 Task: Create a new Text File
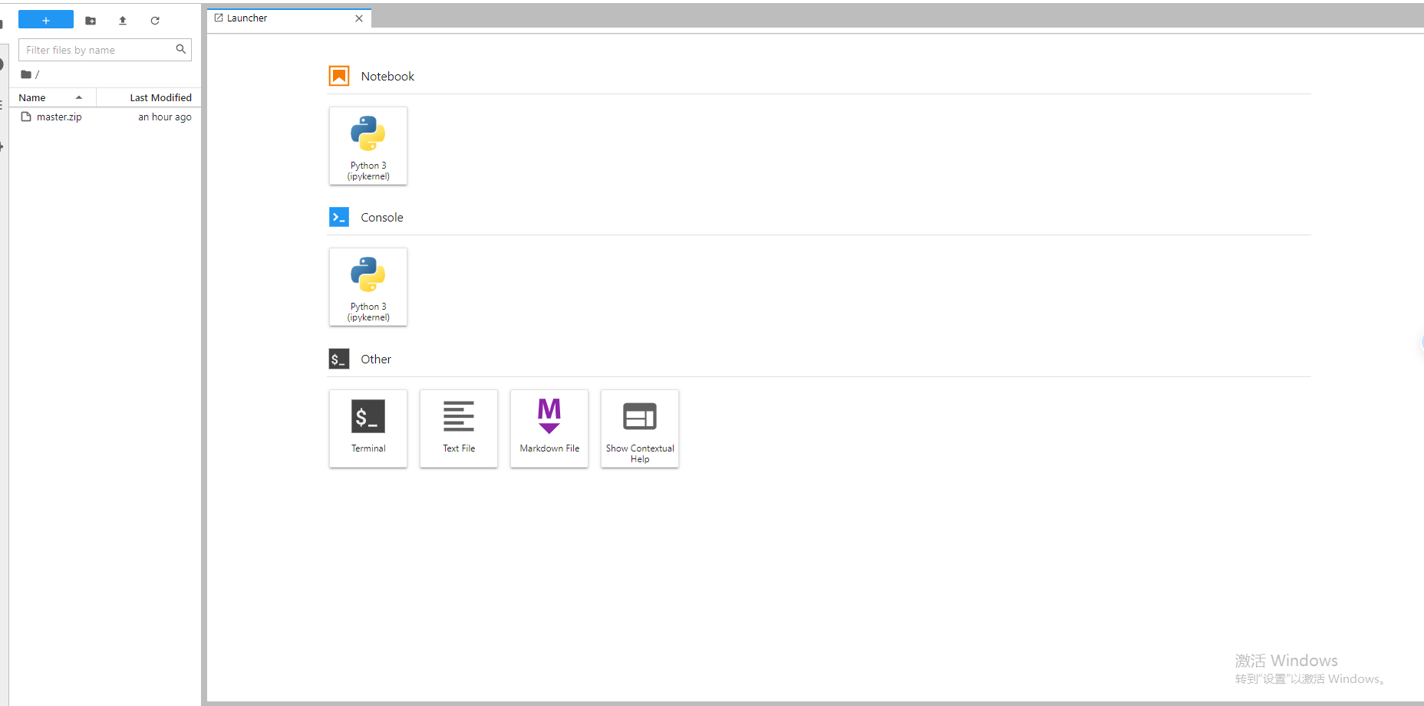click(x=459, y=428)
